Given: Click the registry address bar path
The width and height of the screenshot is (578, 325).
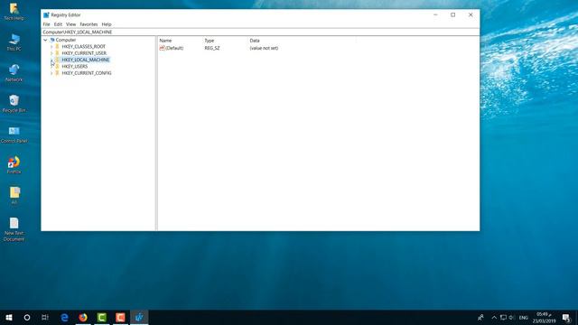Looking at the screenshot, I should coord(78,32).
